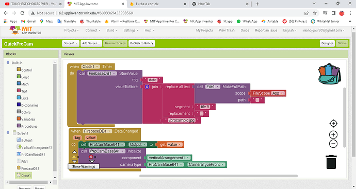Open the backpack icon in the viewer
This screenshot has height=189, width=356.
(330, 74)
